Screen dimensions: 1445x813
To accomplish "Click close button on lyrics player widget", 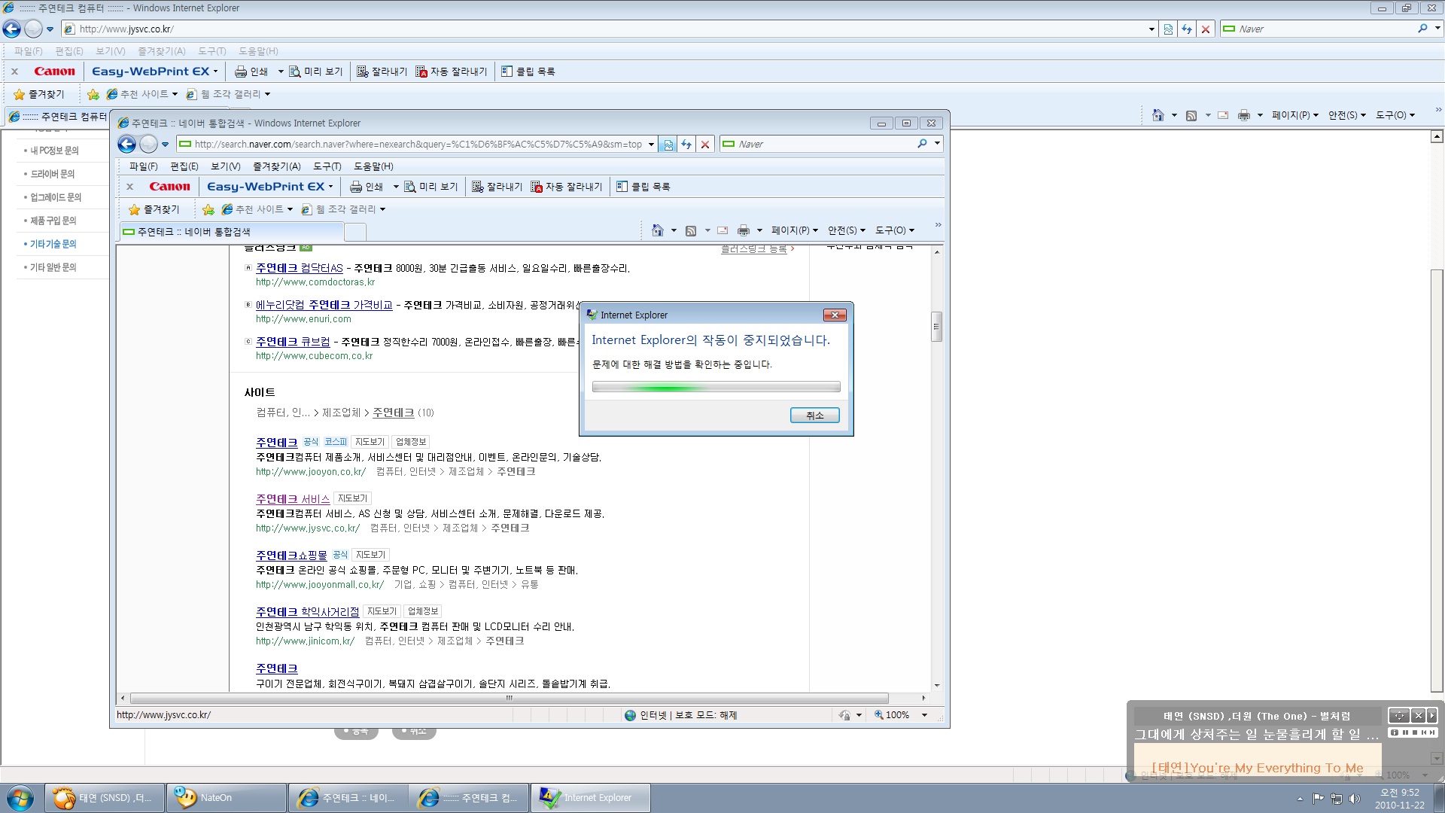I will 1418,715.
